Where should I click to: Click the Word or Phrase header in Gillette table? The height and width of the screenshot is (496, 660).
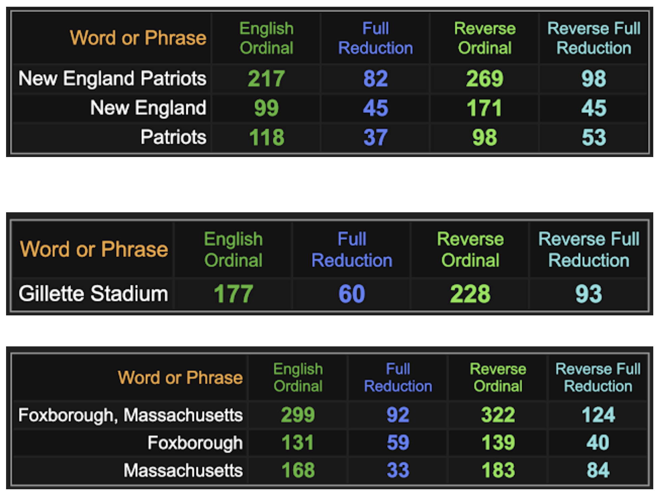coord(94,249)
